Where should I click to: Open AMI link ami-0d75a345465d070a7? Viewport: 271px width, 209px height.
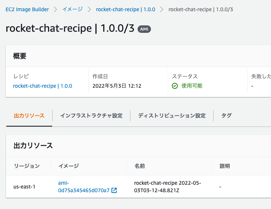pyautogui.click(x=83, y=187)
